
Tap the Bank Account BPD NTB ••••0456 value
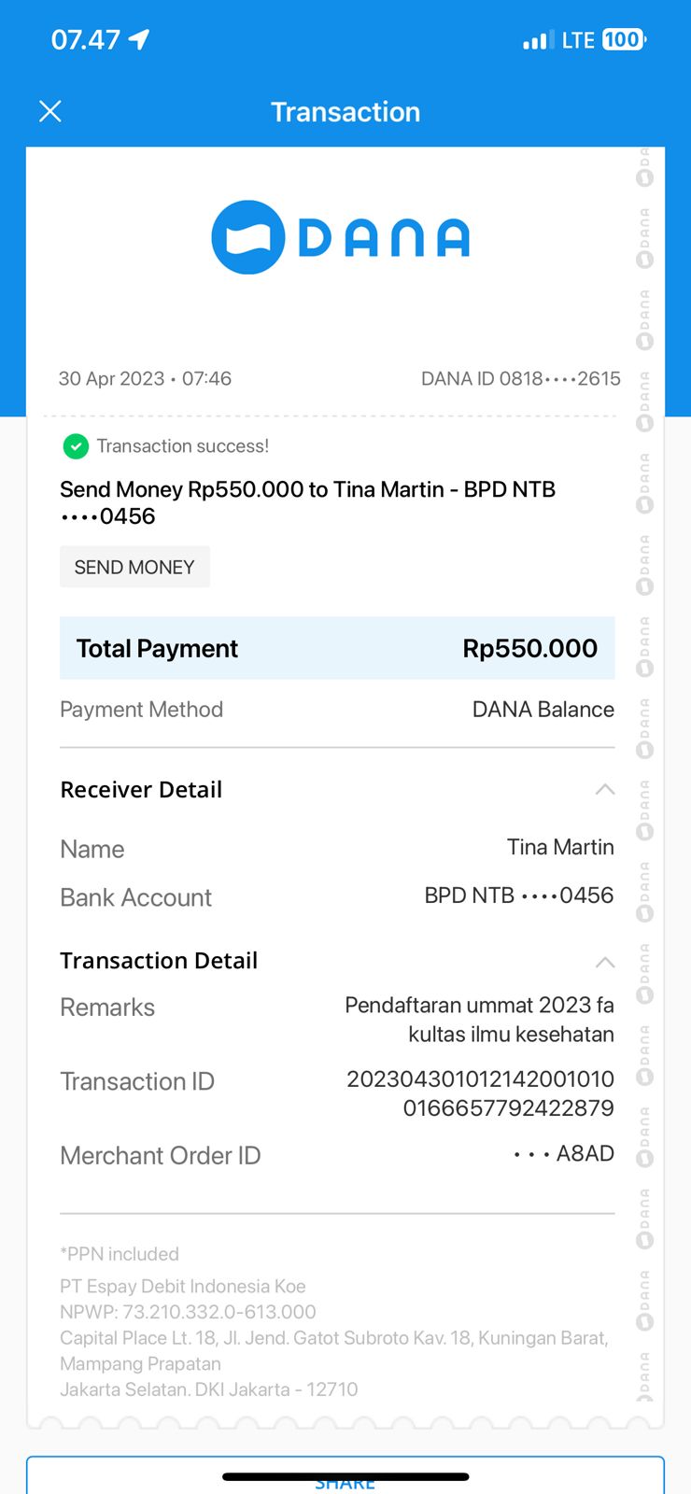point(519,895)
